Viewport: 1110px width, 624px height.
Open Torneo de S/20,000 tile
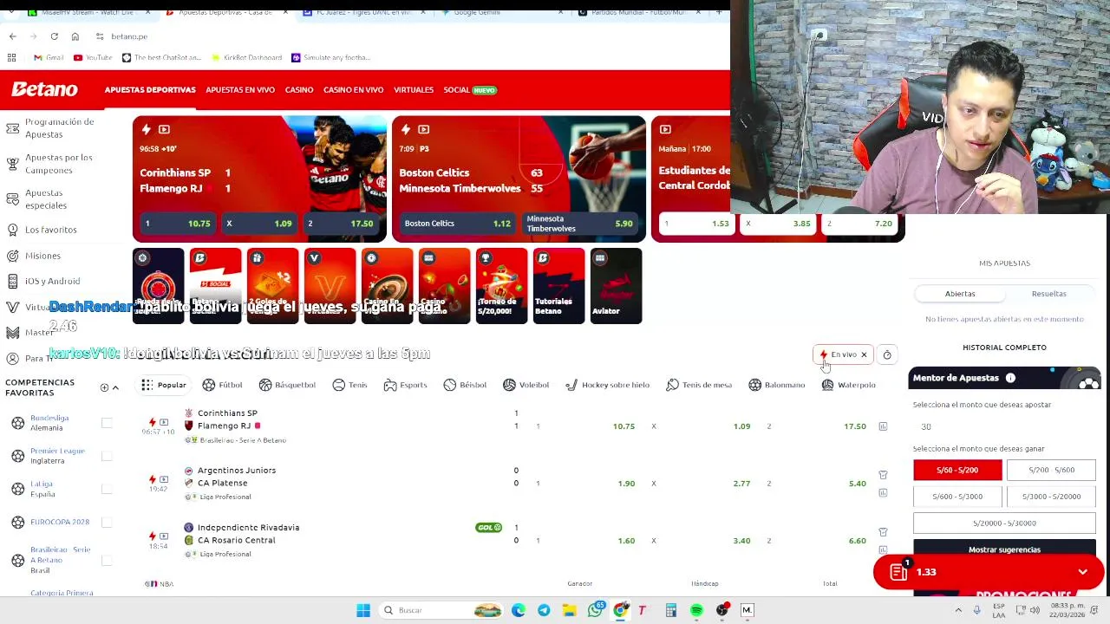501,286
